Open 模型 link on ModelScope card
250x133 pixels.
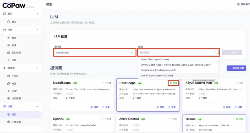pos(94,107)
